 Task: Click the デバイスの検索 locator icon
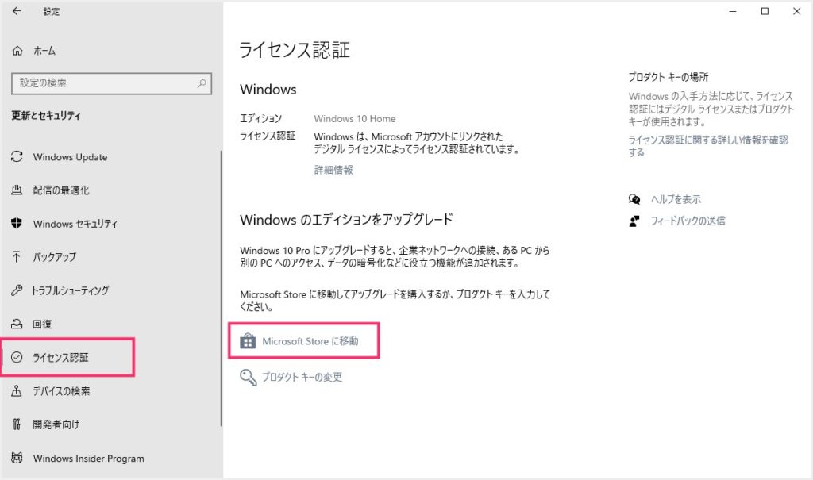tap(17, 391)
